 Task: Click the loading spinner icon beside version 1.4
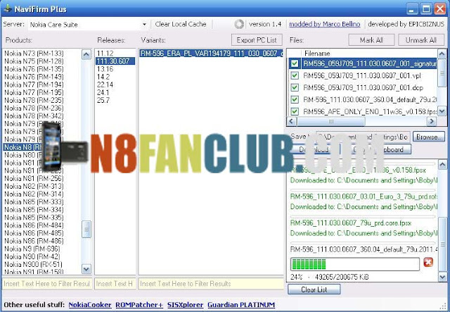(239, 24)
